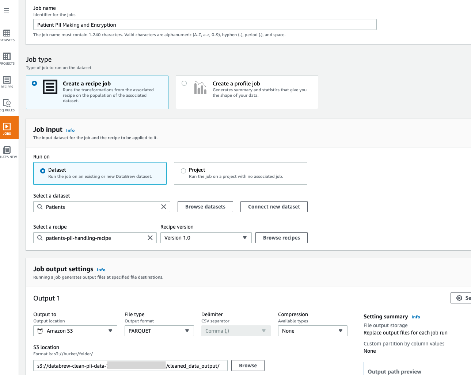The width and height of the screenshot is (471, 375).
Task: Open Output 1 settings gear button
Action: pos(461,298)
